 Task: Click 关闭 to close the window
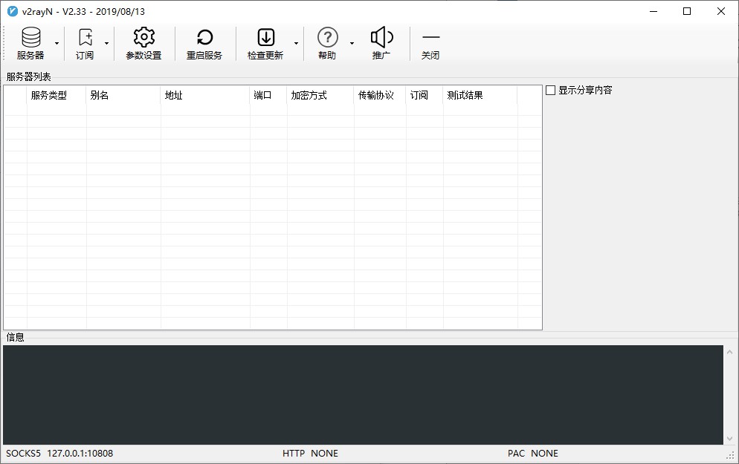[430, 42]
